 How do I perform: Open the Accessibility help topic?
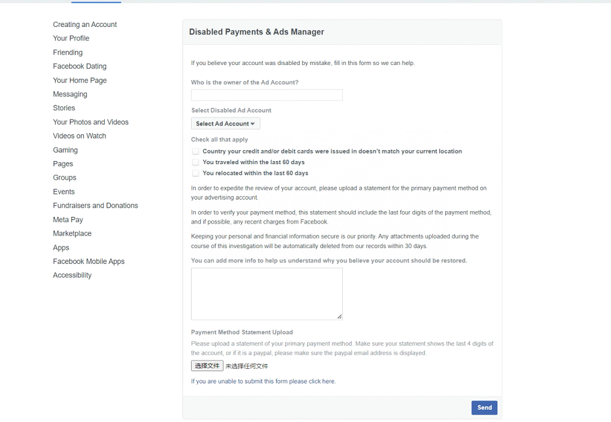[x=72, y=275]
